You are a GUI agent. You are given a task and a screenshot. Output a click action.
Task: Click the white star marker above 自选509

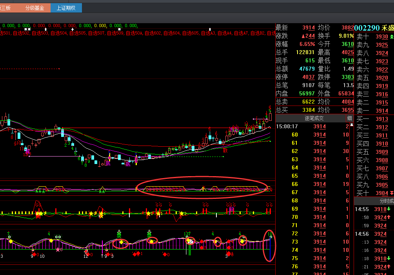pos(119,29)
